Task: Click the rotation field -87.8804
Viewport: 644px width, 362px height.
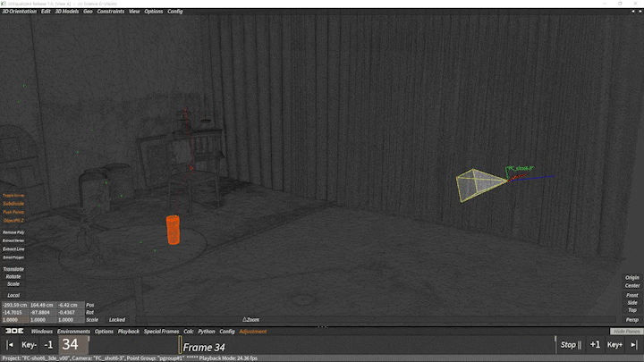Action: 42,312
